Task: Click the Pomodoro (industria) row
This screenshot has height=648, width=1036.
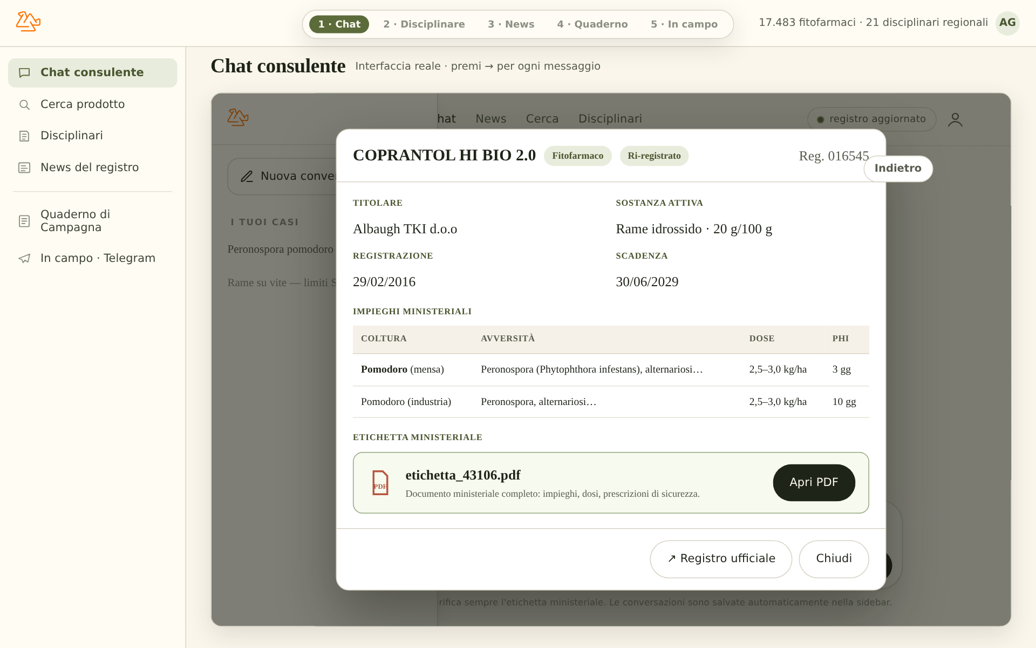Action: 611,402
